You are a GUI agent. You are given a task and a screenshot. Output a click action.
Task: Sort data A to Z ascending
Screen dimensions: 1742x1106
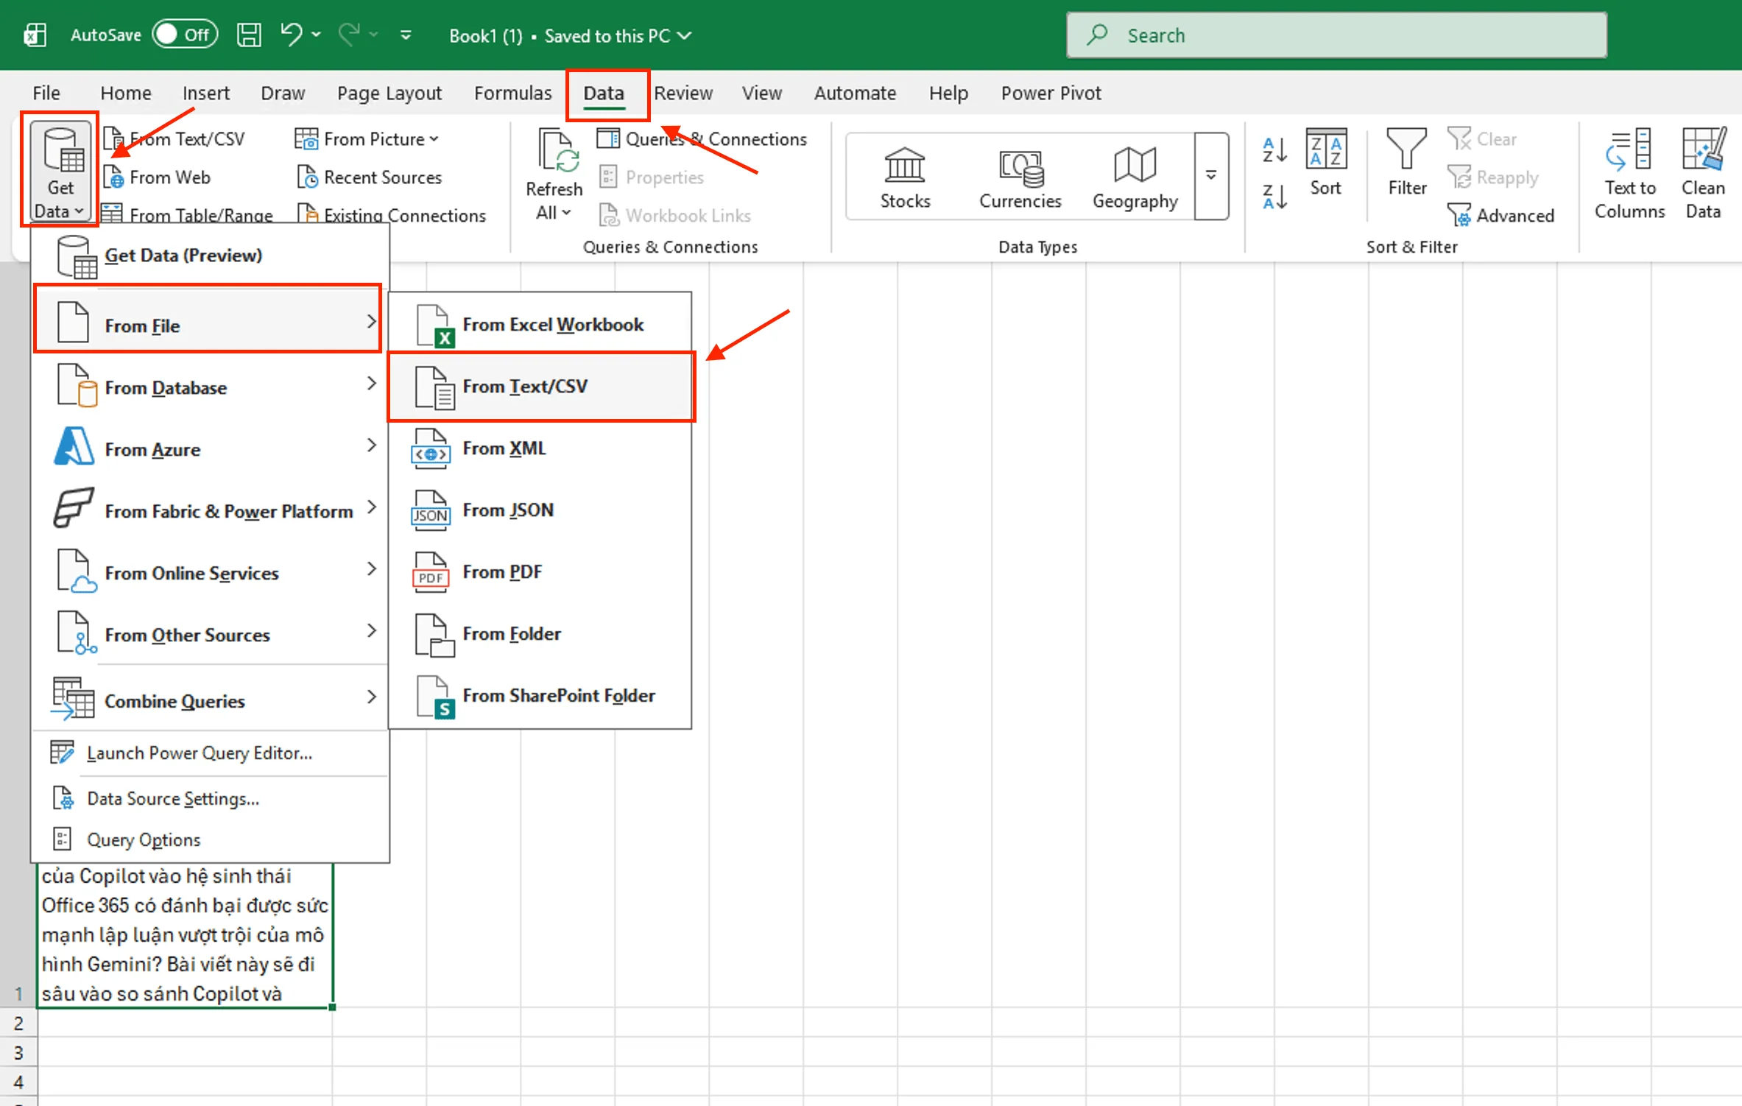[x=1274, y=151]
